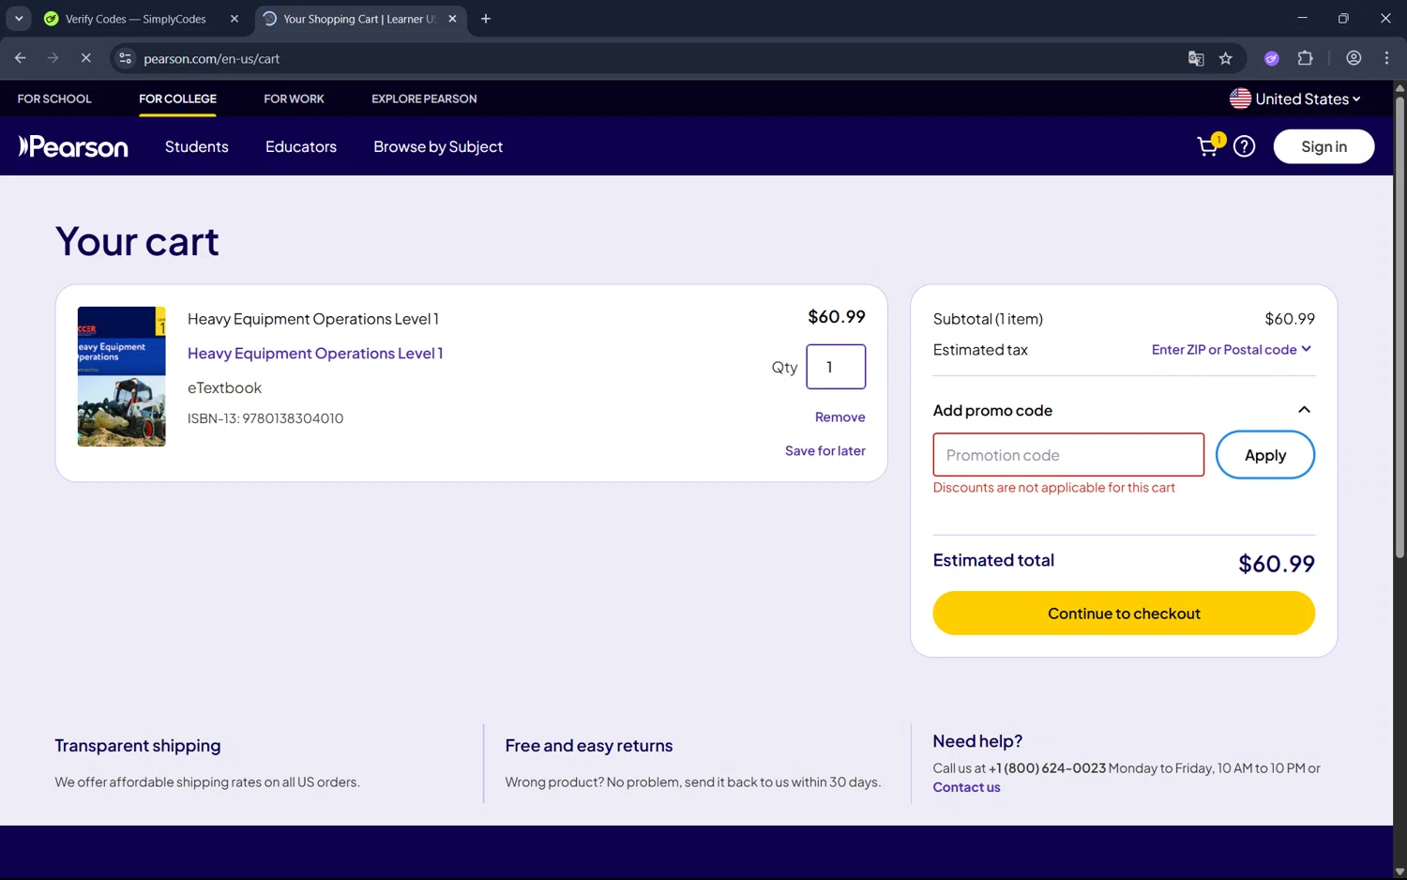
Task: Click the purple extension icon in toolbar
Action: pyautogui.click(x=1271, y=58)
